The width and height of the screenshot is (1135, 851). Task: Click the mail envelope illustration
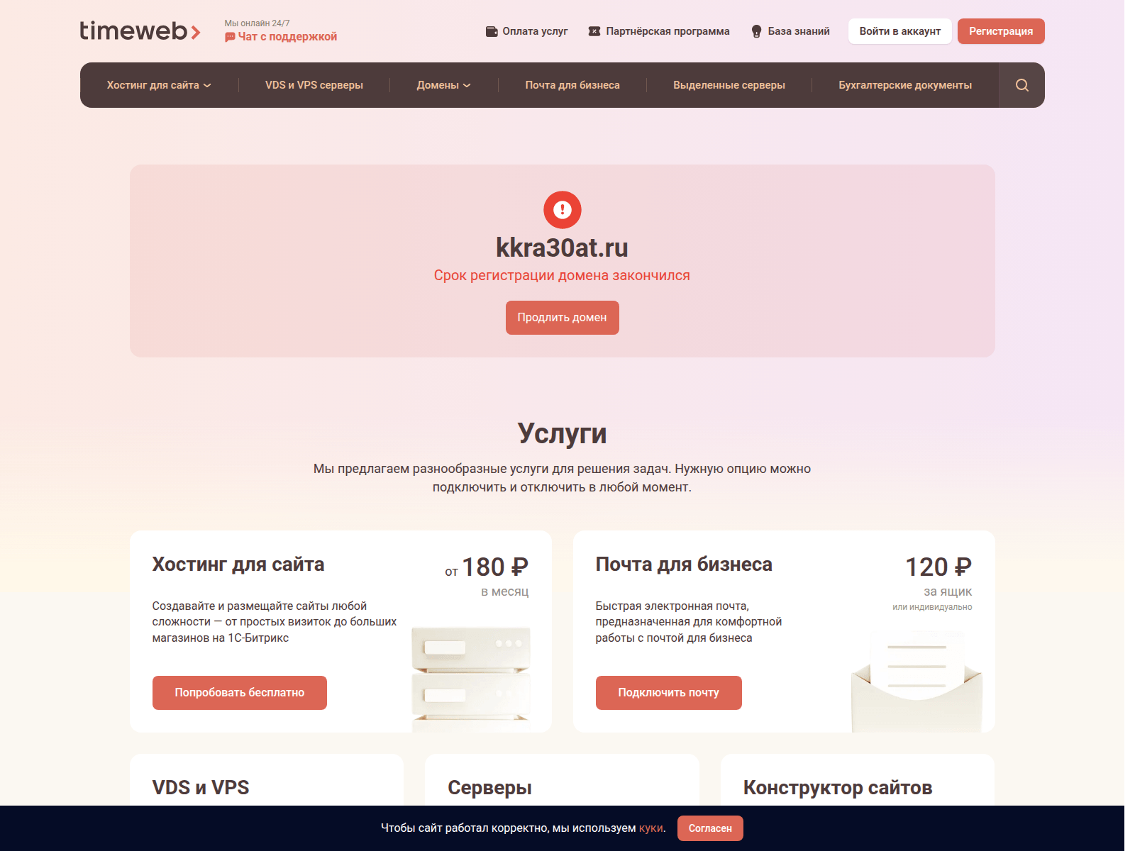click(x=917, y=682)
